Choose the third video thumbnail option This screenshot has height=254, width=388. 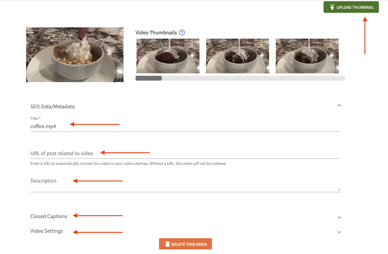click(x=307, y=56)
